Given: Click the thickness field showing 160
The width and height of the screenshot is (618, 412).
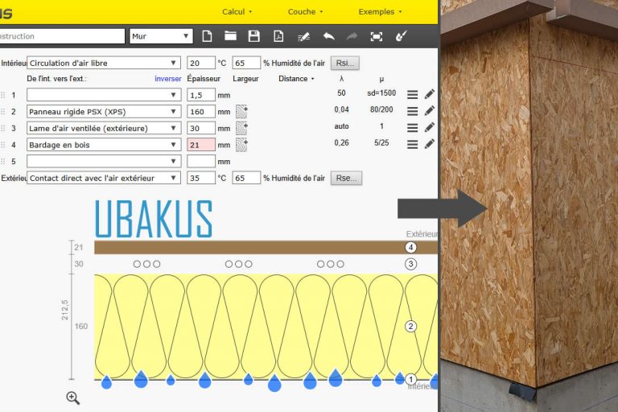Looking at the screenshot, I should (x=200, y=111).
